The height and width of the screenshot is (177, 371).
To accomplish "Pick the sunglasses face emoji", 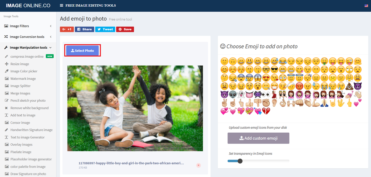I will click(274, 70).
